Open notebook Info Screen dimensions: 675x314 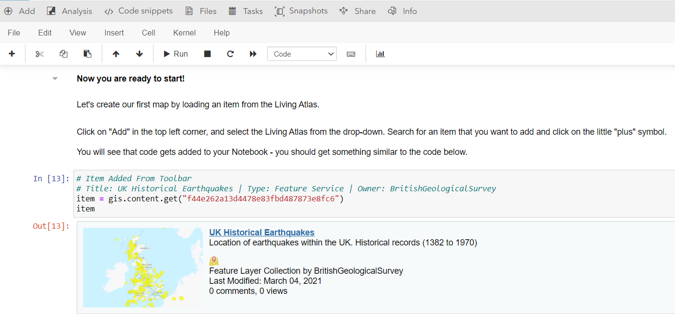pyautogui.click(x=403, y=11)
